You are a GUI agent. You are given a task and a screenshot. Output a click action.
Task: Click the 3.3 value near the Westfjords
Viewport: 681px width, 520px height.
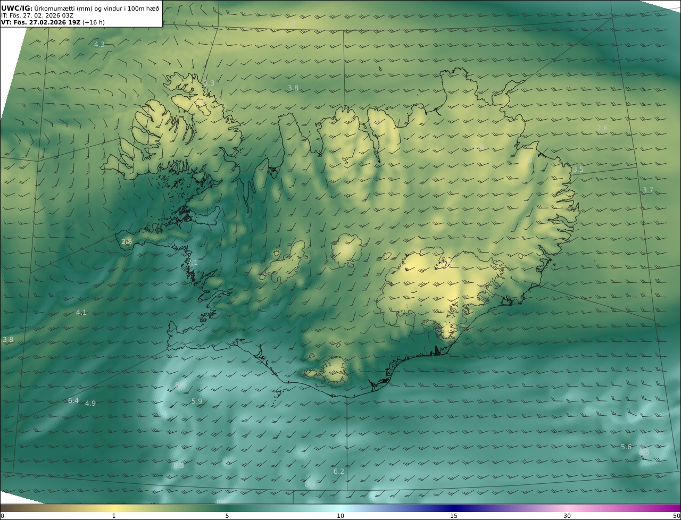pos(209,83)
